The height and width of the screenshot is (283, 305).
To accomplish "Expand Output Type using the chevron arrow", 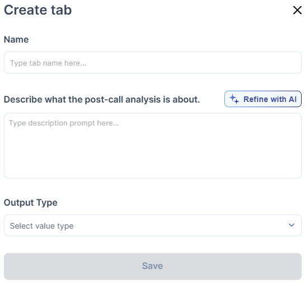I will (292, 225).
